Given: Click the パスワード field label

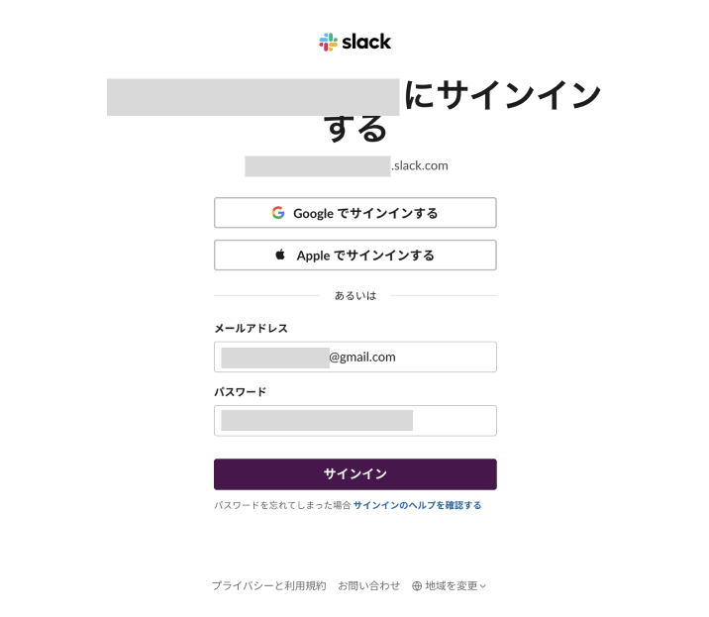Looking at the screenshot, I should click(240, 391).
